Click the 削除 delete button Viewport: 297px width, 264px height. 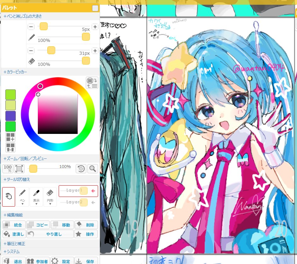click(86, 225)
